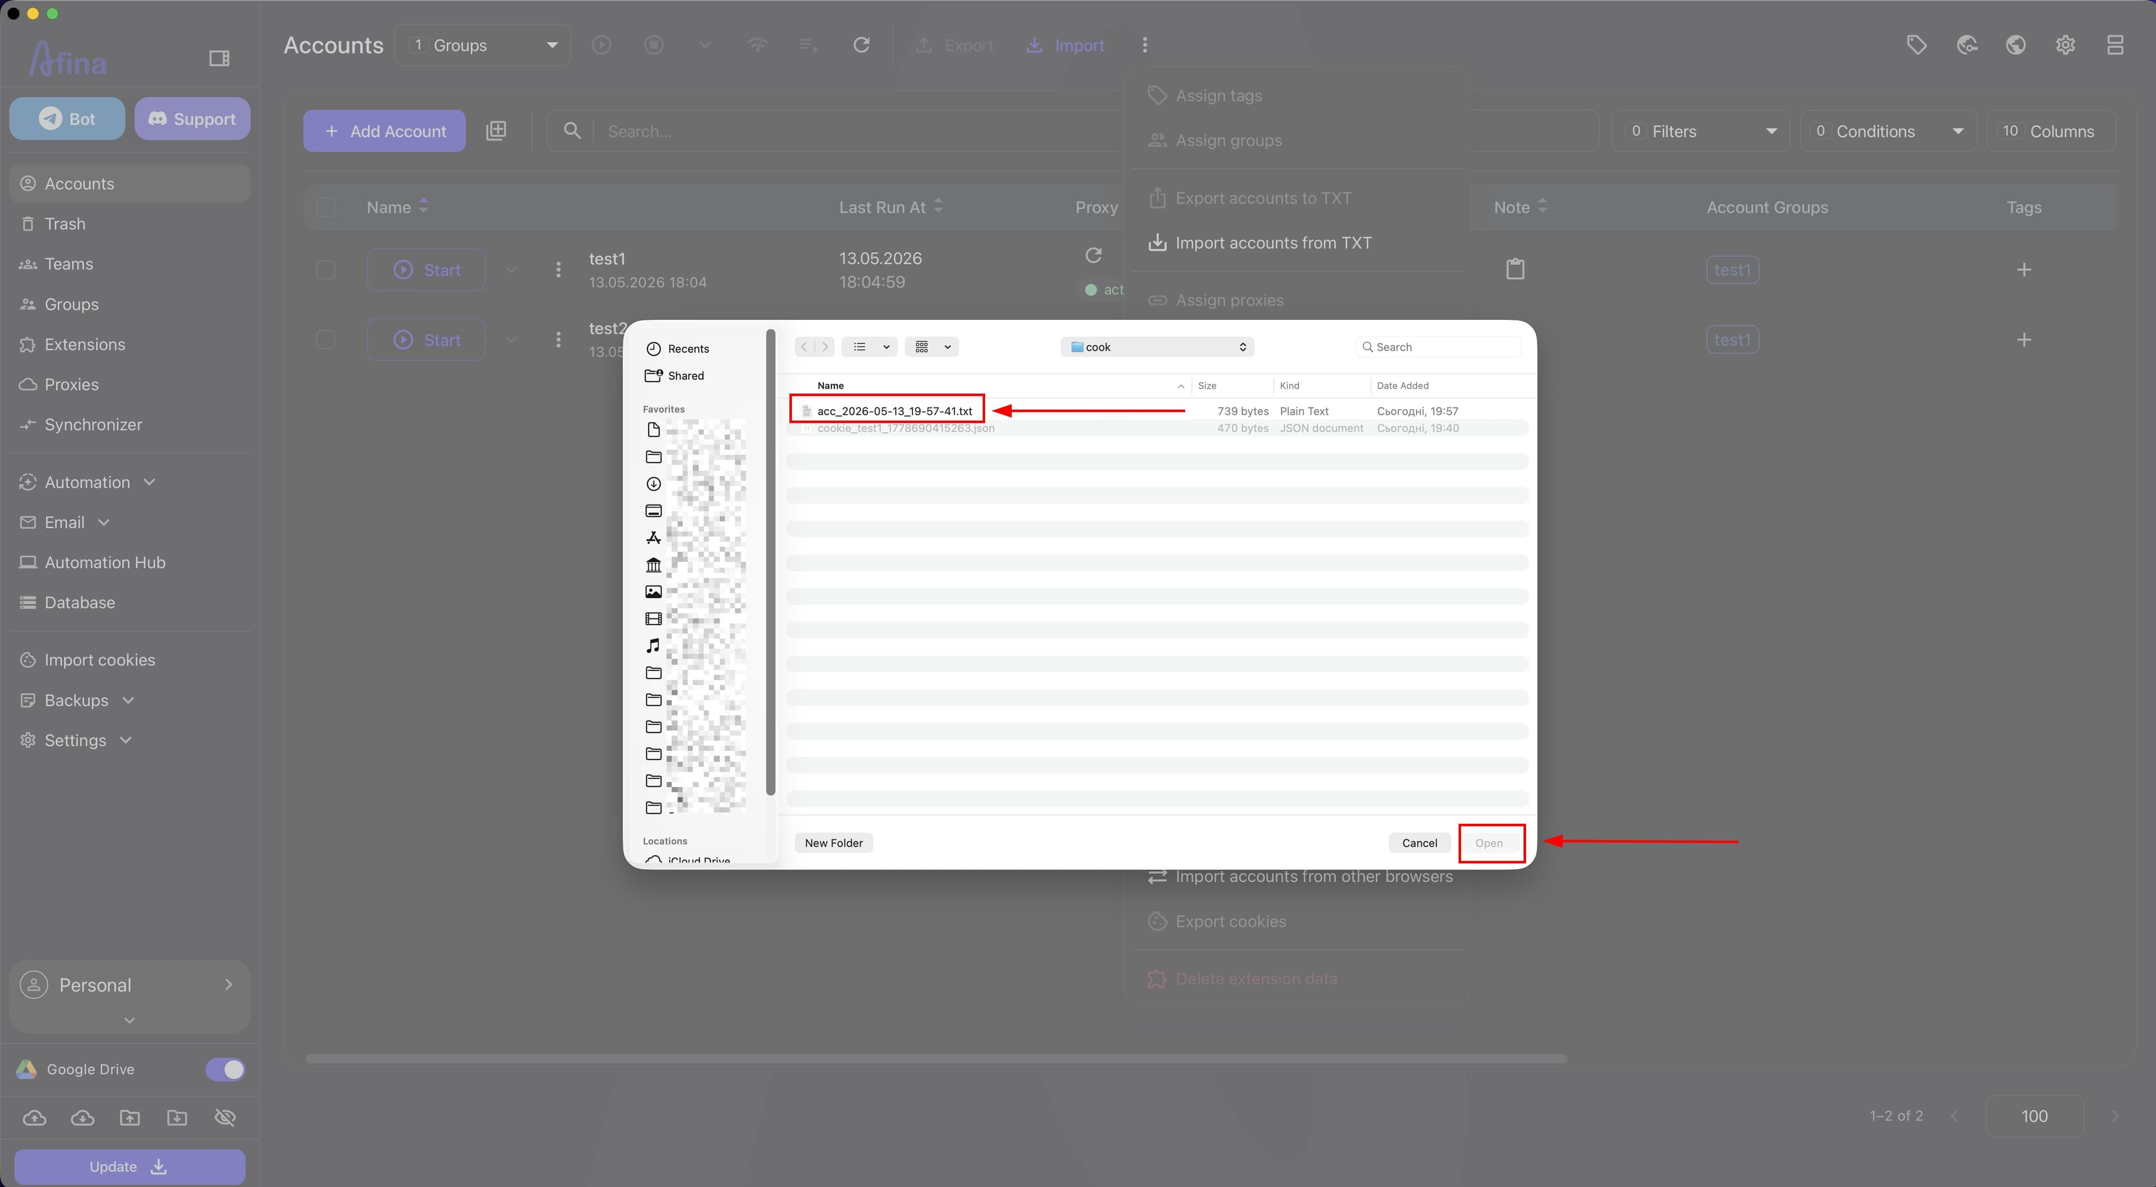2156x1187 pixels.
Task: Open three-dot menu for test1 row
Action: [x=558, y=269]
